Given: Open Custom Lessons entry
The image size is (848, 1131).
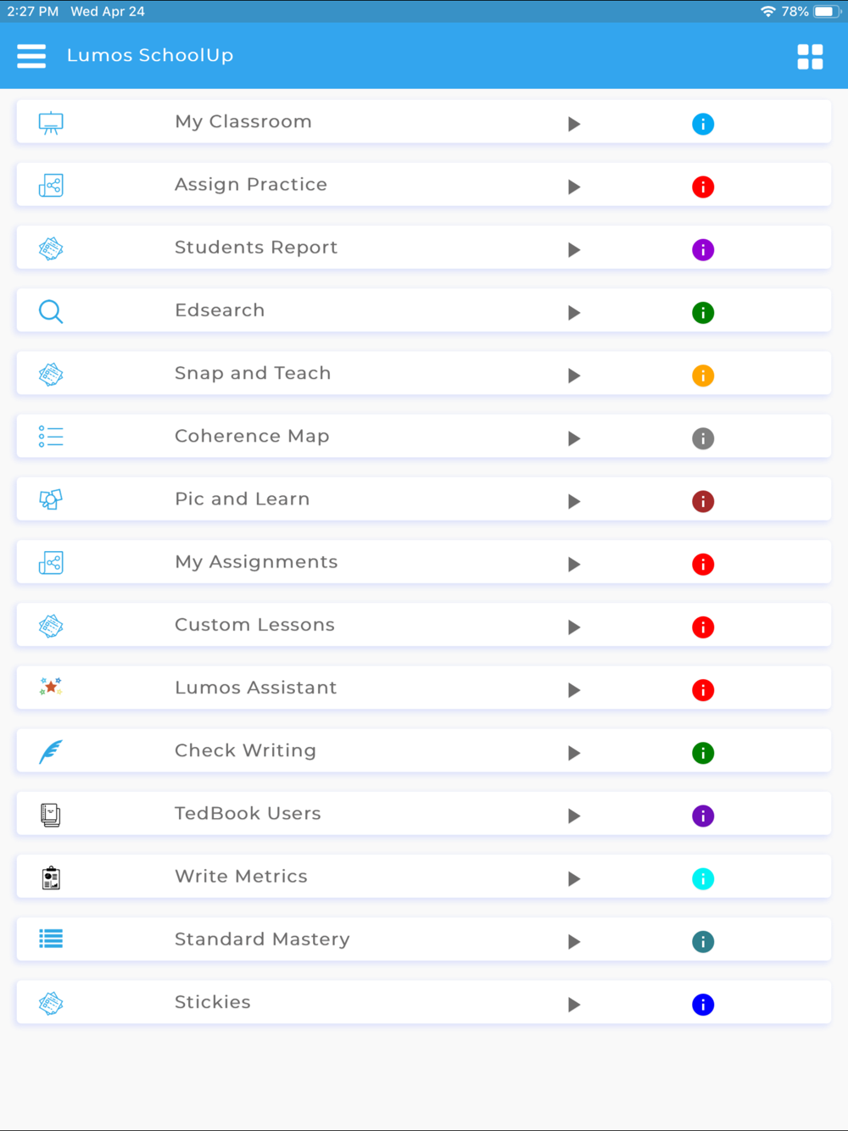Looking at the screenshot, I should (423, 625).
